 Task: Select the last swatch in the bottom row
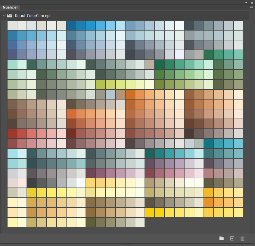click(x=140, y=222)
